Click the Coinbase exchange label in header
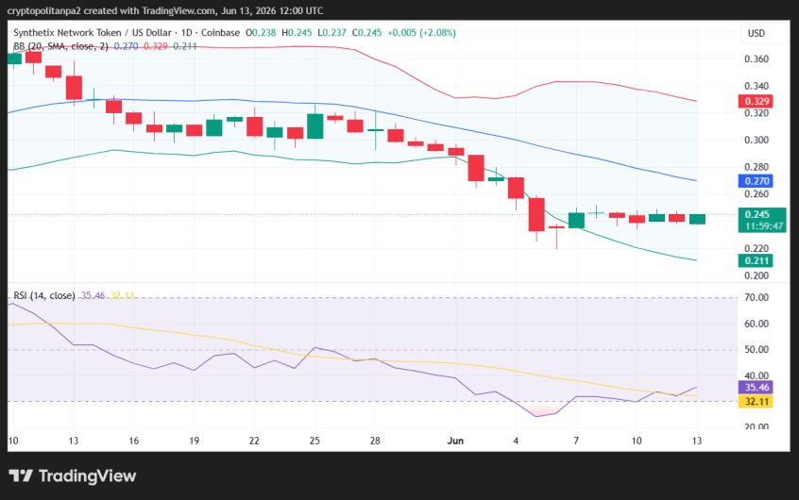This screenshot has height=500, width=799. click(220, 33)
